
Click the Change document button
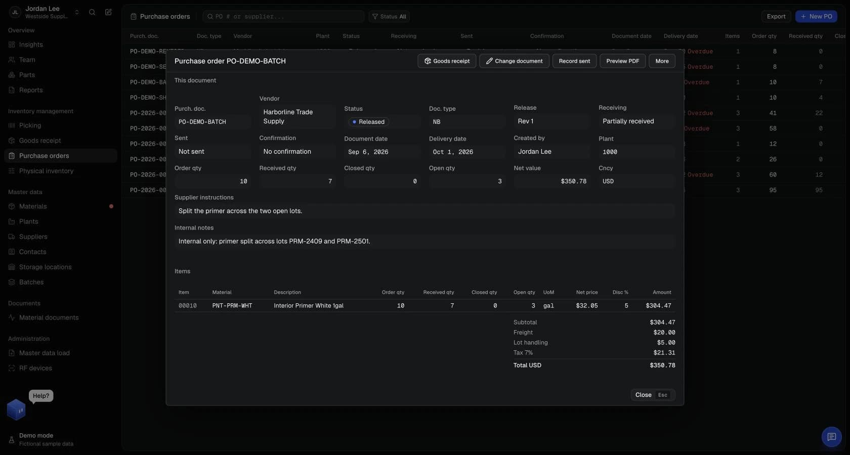click(514, 61)
